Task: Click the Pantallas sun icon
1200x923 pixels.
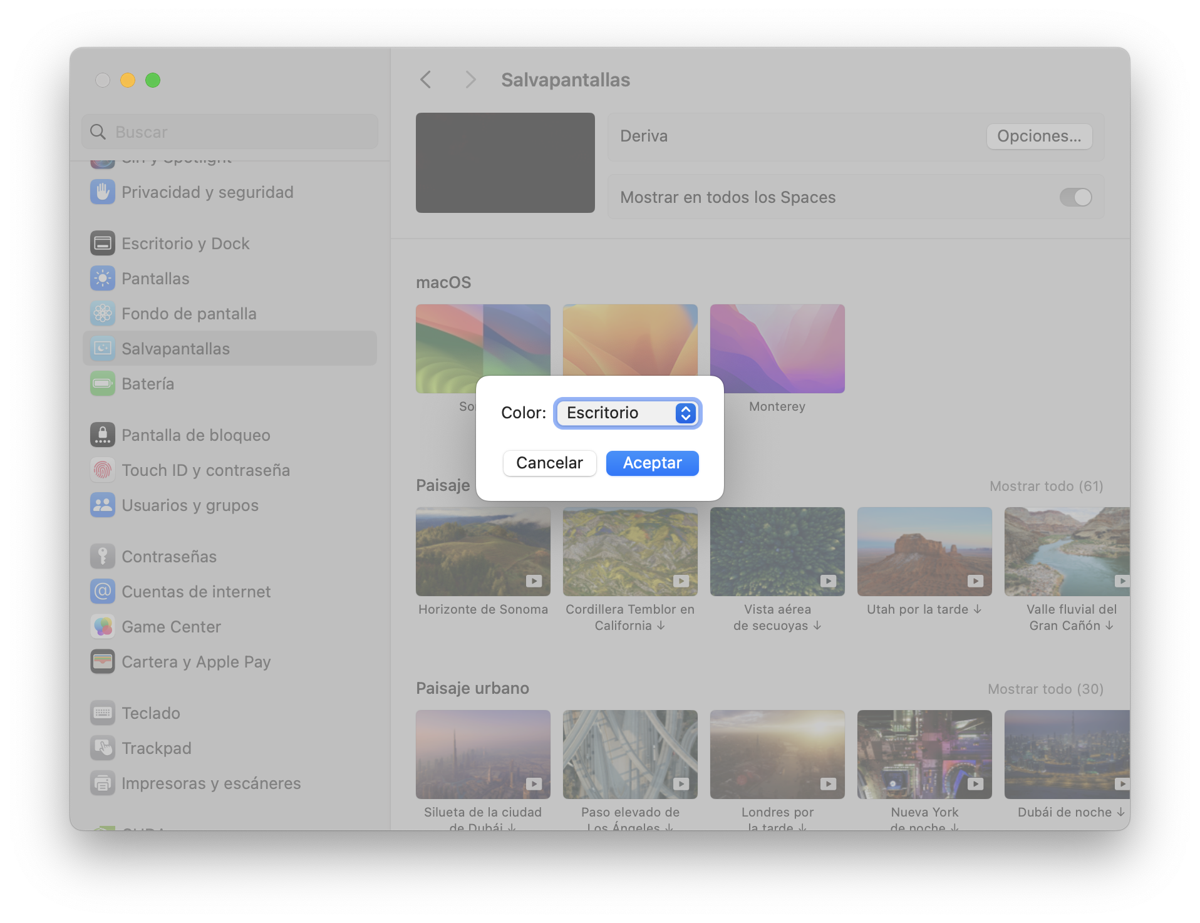Action: point(103,279)
